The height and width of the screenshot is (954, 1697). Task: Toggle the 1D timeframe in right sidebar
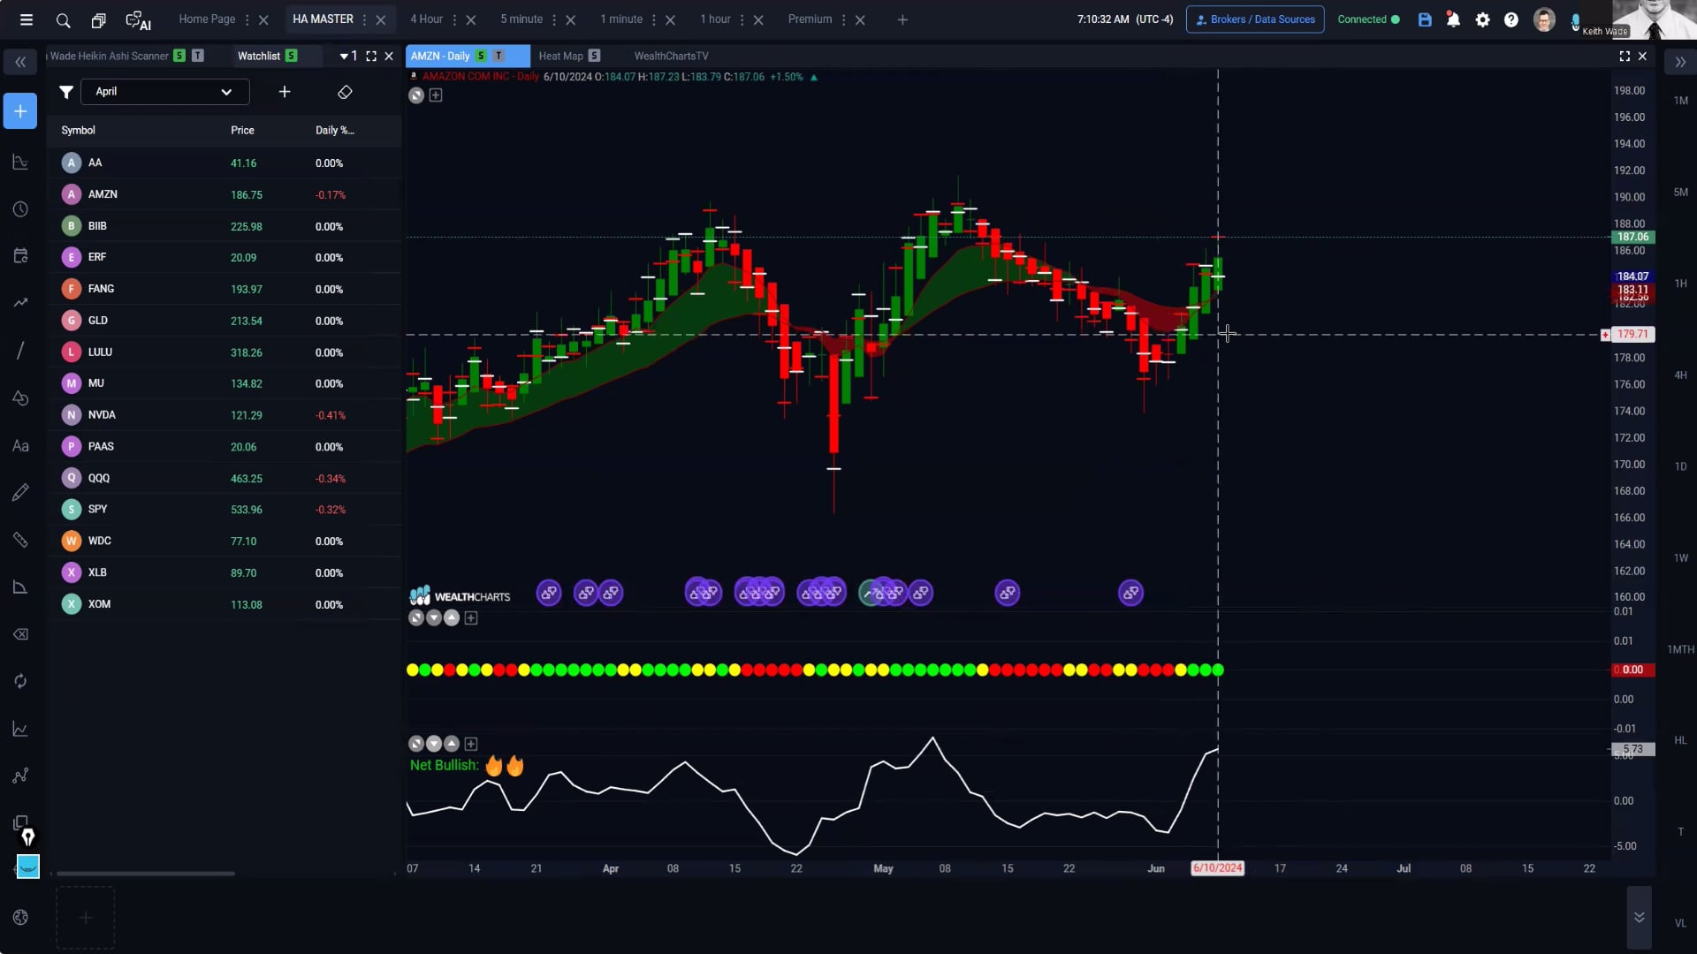1680,466
